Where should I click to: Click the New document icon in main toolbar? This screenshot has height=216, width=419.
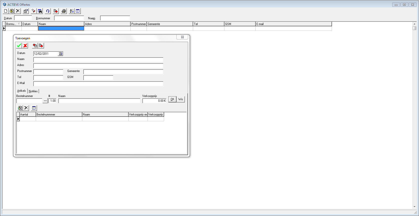(x=6, y=11)
